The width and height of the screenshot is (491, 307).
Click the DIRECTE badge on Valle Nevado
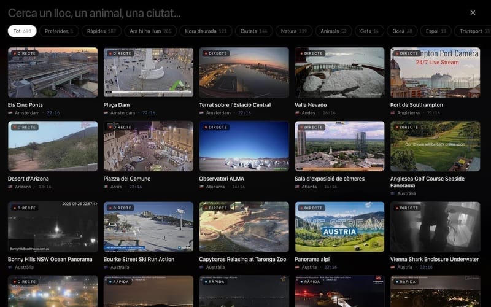(x=311, y=53)
